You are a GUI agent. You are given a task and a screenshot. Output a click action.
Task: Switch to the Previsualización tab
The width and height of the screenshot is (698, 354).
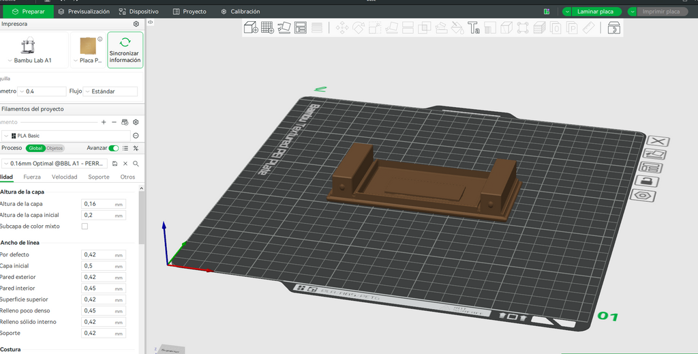84,12
